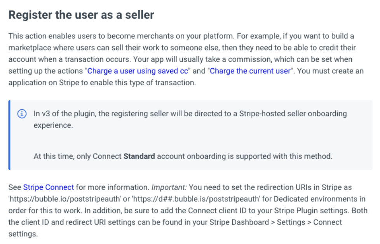The height and width of the screenshot is (244, 380).
Task: Follow the "Charge the current user" link
Action: 250,71
